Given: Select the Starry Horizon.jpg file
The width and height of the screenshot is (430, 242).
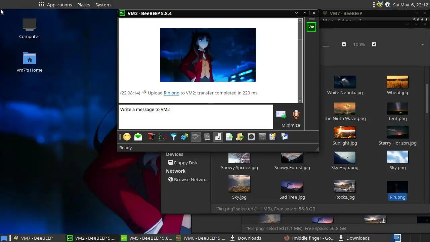Looking at the screenshot, I should click(x=397, y=136).
